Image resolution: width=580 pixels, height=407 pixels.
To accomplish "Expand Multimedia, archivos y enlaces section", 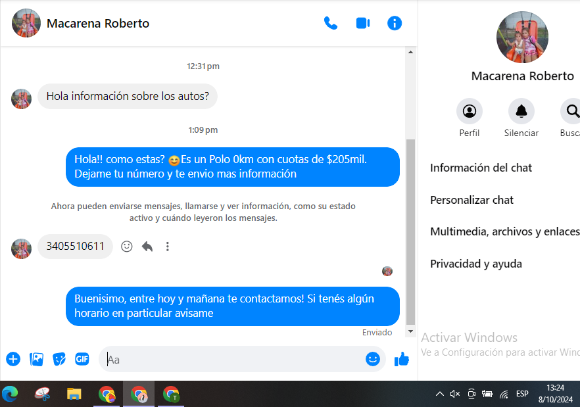I will tap(504, 231).
